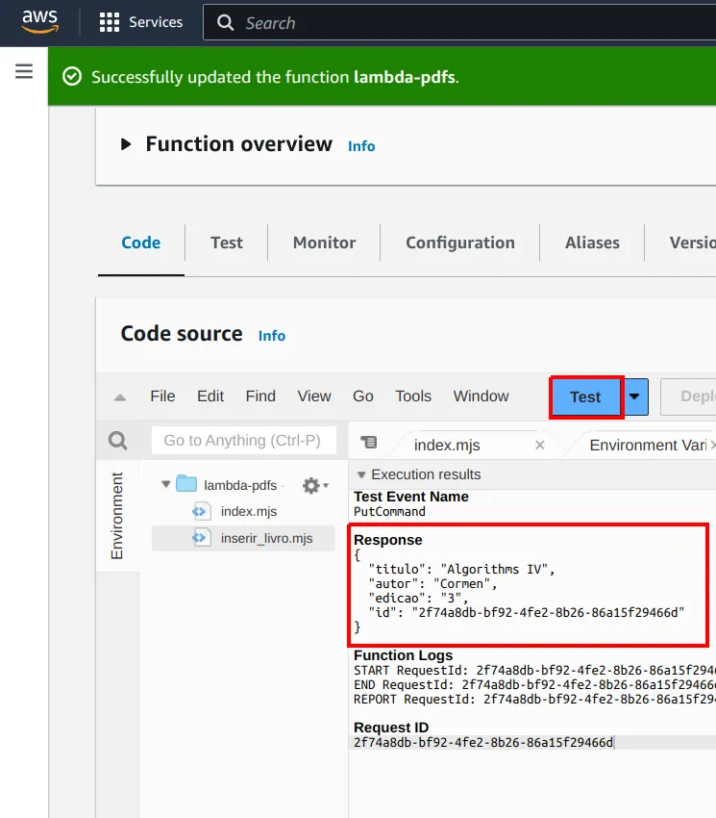Click the Function Logs heading

point(403,655)
